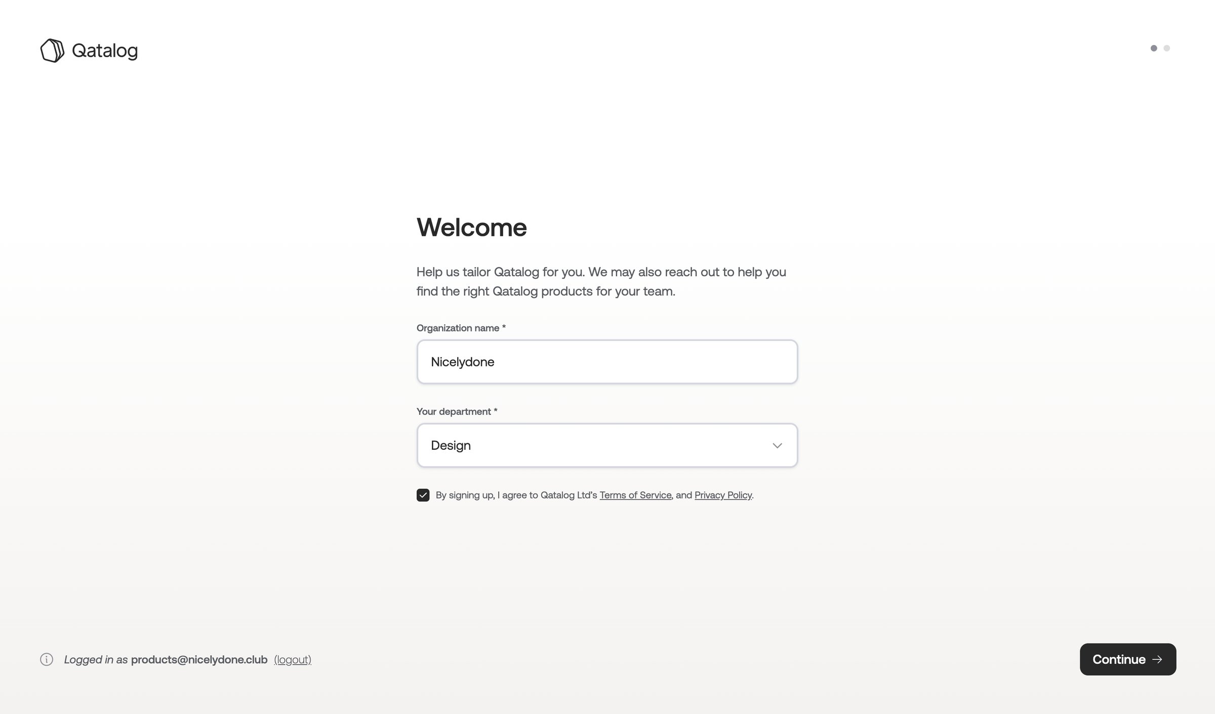Click the Qatalog logo icon
The width and height of the screenshot is (1215, 714).
52,51
